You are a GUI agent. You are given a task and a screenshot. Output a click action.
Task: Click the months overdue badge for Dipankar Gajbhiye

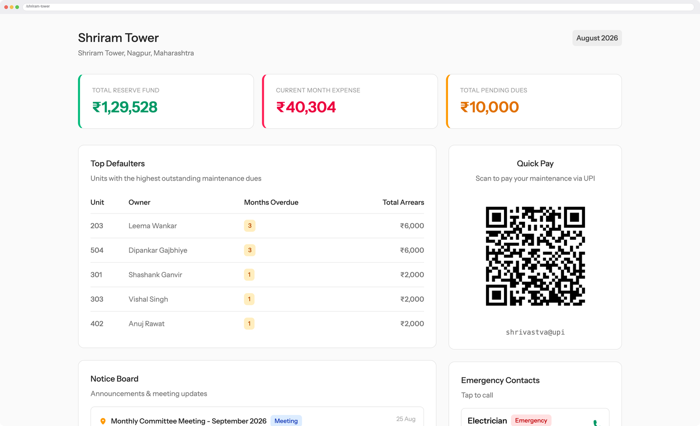[249, 250]
